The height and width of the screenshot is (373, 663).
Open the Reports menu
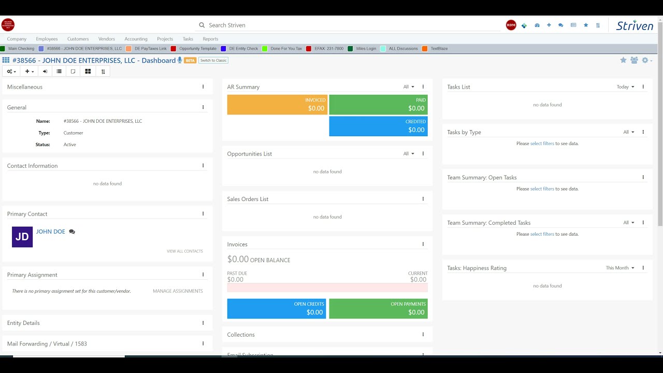[210, 39]
